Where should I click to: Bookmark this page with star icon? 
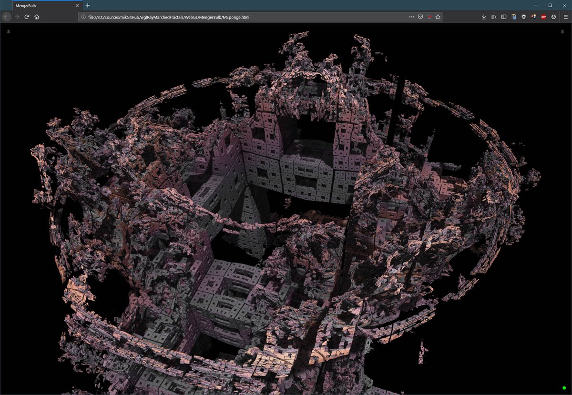click(x=438, y=17)
